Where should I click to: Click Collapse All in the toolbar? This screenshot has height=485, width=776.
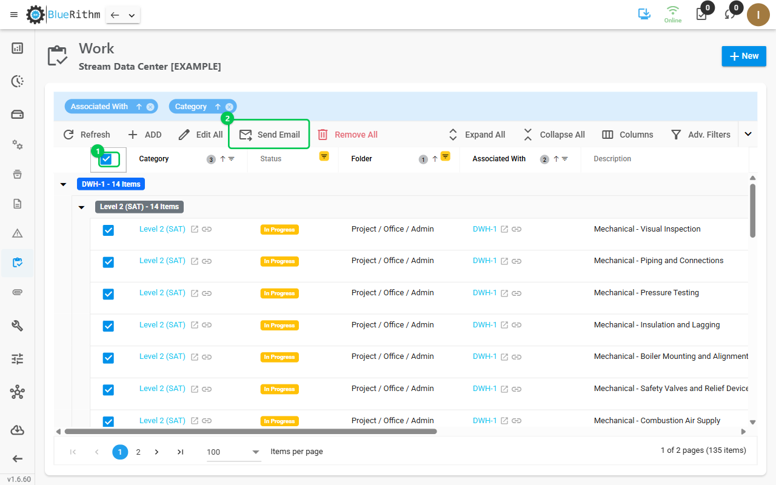554,135
